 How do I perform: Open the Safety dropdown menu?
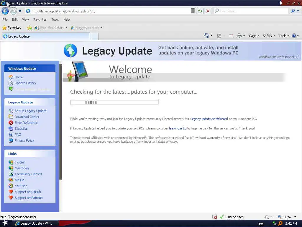tap(269, 36)
